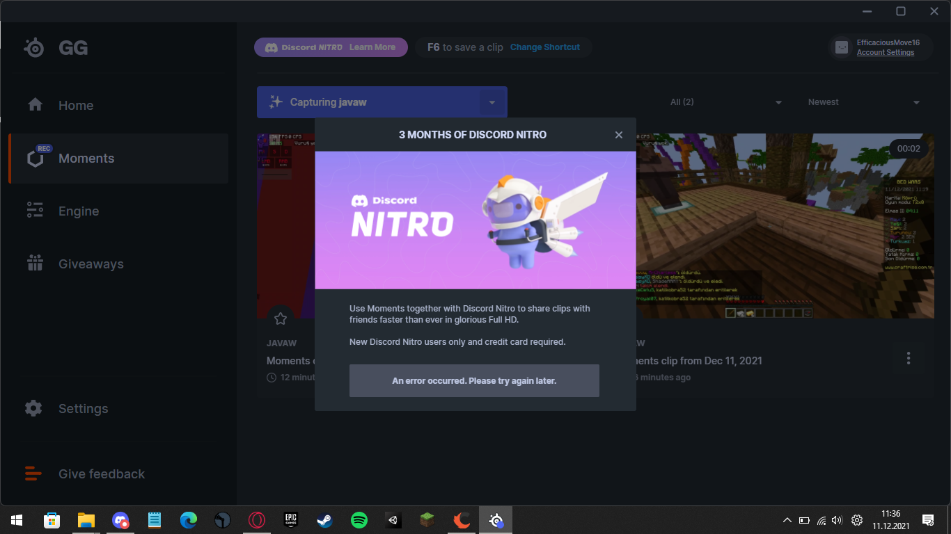Open the Account Settings link
951x534 pixels.
point(886,53)
